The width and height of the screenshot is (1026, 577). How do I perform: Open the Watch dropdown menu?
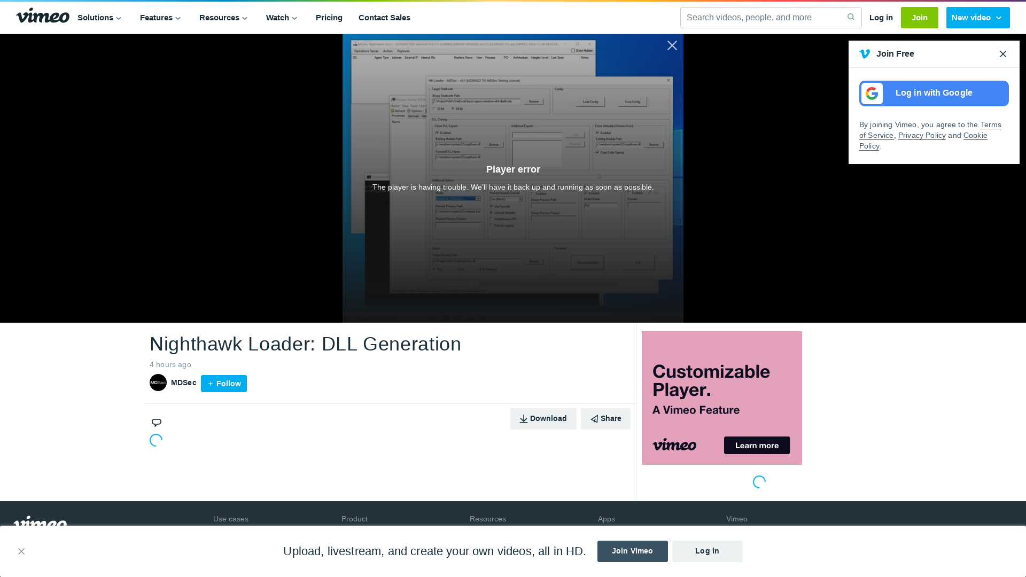click(x=282, y=17)
